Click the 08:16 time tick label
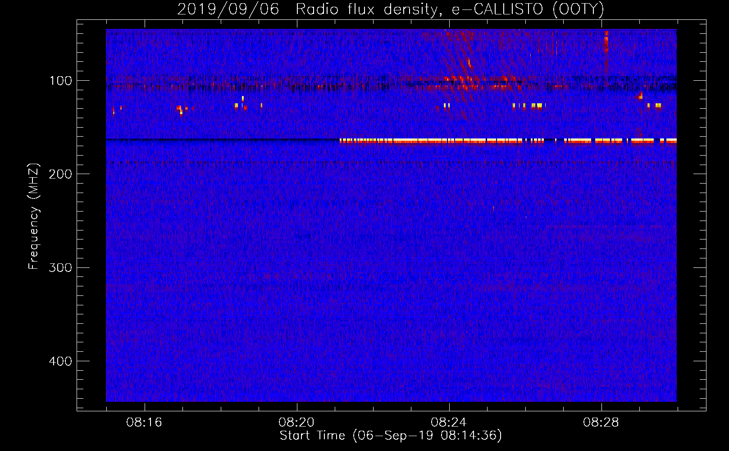 pyautogui.click(x=144, y=423)
